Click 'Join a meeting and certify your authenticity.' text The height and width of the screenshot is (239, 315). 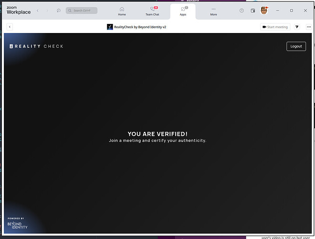(157, 141)
